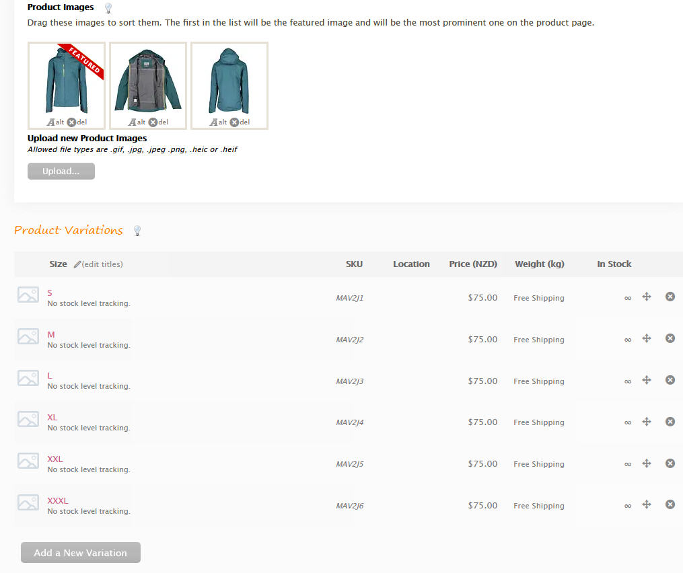This screenshot has height=573, width=683.
Task: Select the back-view jacket thumbnail
Action: click(229, 81)
